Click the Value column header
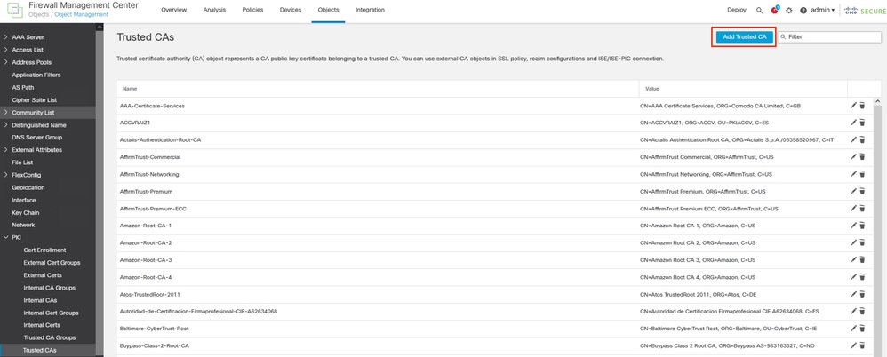 click(651, 89)
